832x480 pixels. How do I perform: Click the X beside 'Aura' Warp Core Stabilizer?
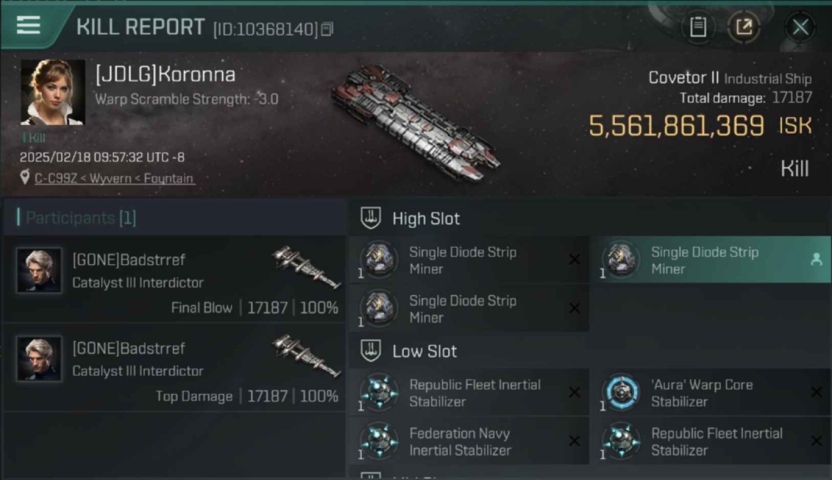(x=816, y=392)
